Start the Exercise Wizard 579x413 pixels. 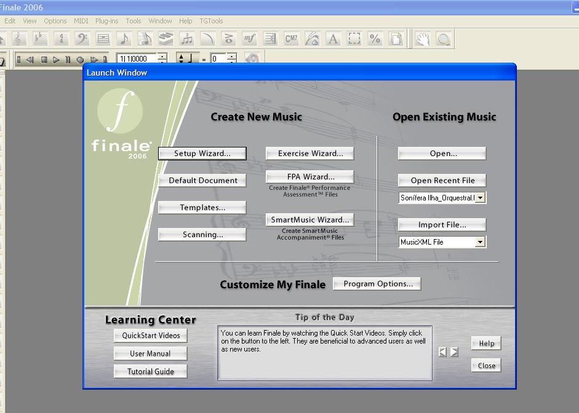[310, 154]
